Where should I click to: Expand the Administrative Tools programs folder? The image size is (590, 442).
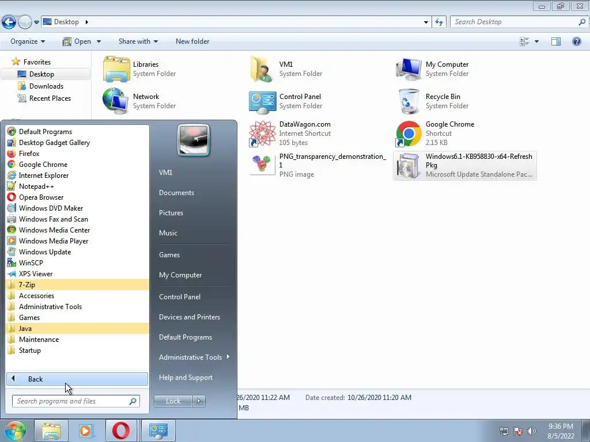77,306
